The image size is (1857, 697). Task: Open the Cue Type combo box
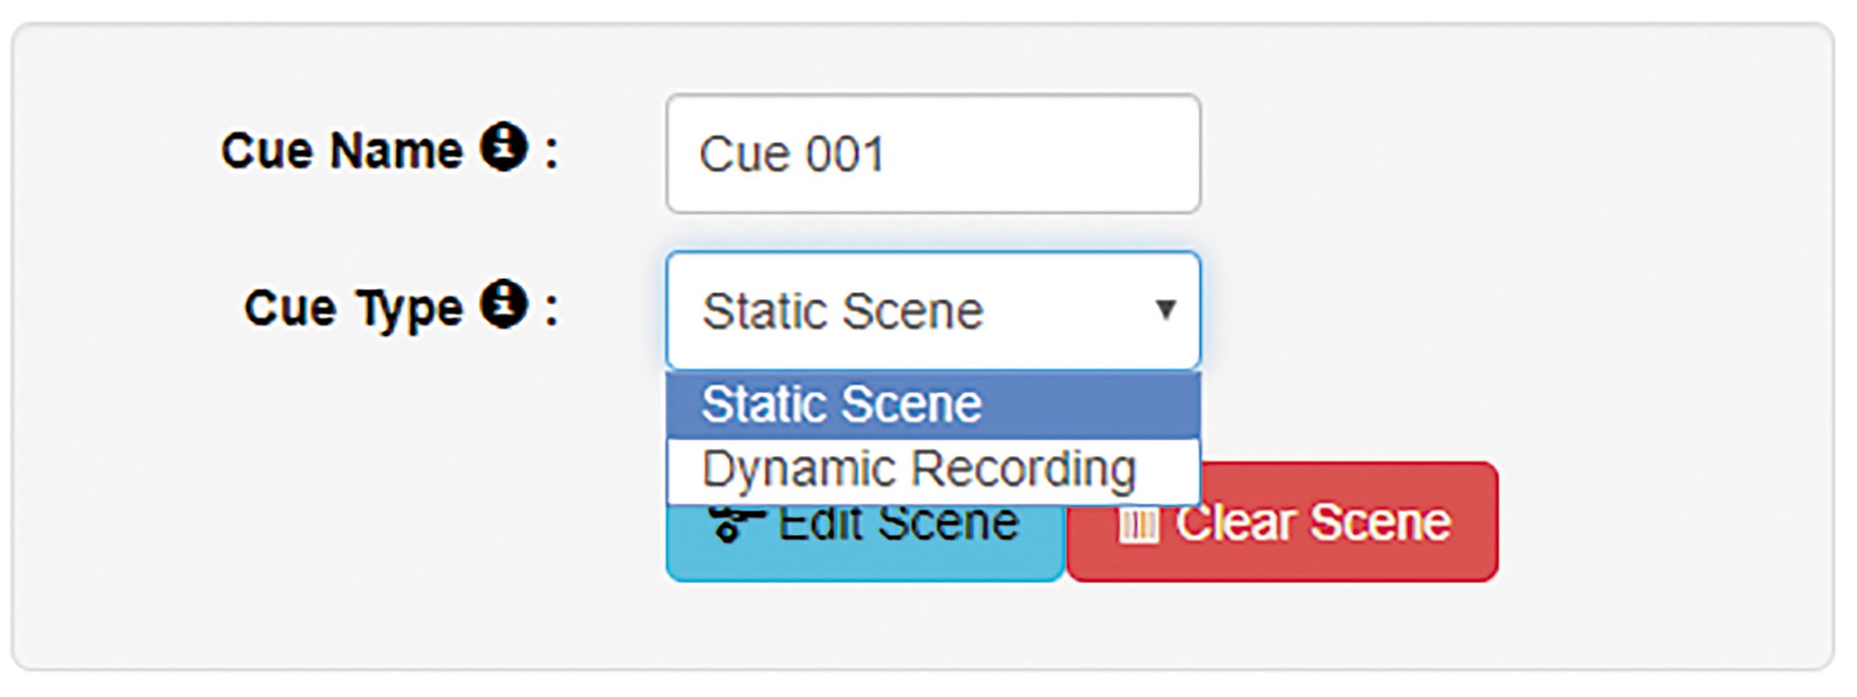click(934, 311)
